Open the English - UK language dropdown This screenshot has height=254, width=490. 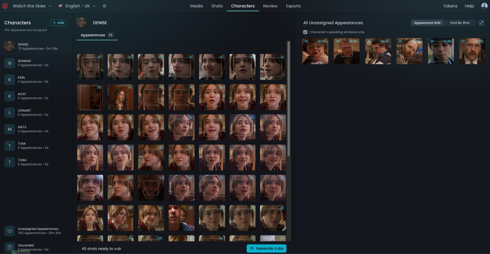point(77,6)
